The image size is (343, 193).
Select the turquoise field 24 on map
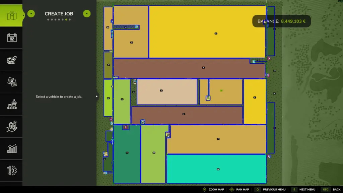click(x=216, y=169)
